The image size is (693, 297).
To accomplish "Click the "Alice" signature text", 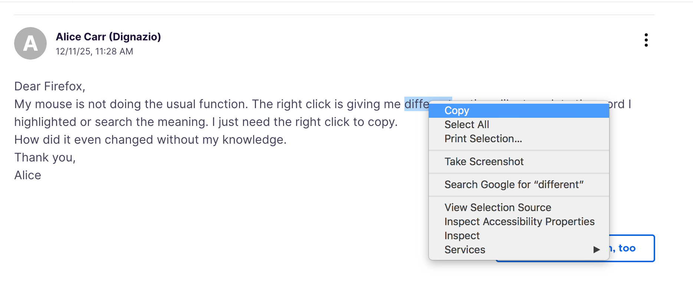I will coord(28,175).
